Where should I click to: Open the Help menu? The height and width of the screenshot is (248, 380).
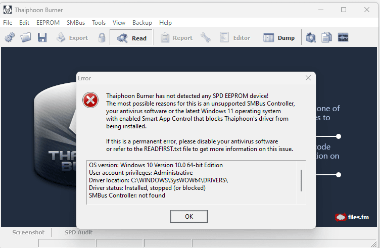[x=165, y=23]
